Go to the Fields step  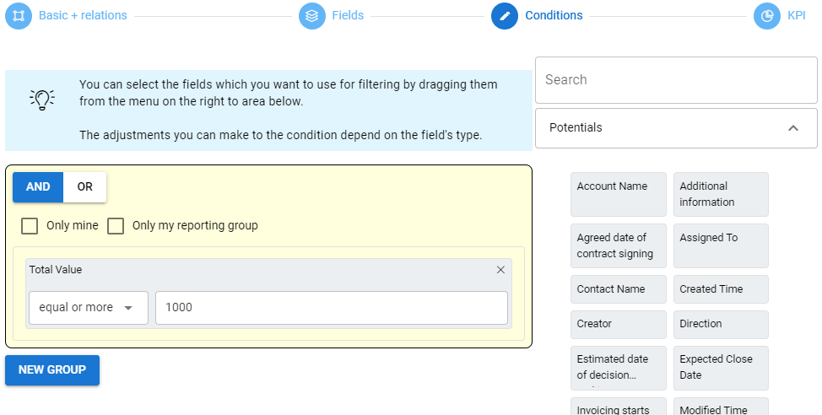pyautogui.click(x=348, y=15)
